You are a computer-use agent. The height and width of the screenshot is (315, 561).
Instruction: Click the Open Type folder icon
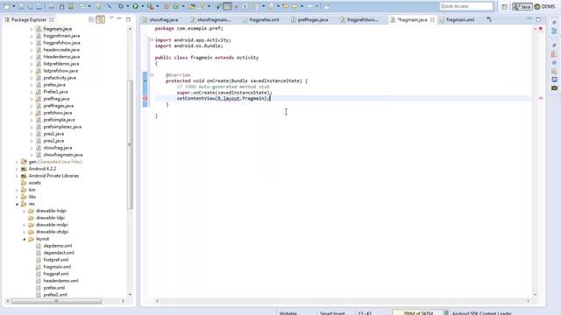point(192,6)
